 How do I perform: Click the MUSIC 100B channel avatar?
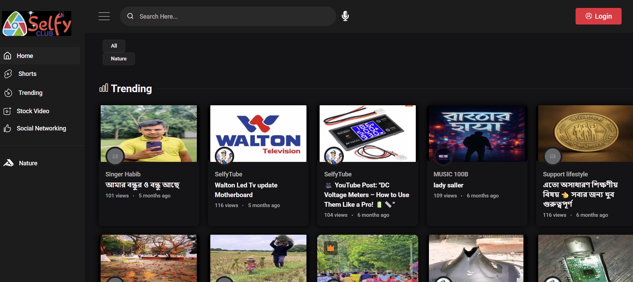click(x=443, y=156)
